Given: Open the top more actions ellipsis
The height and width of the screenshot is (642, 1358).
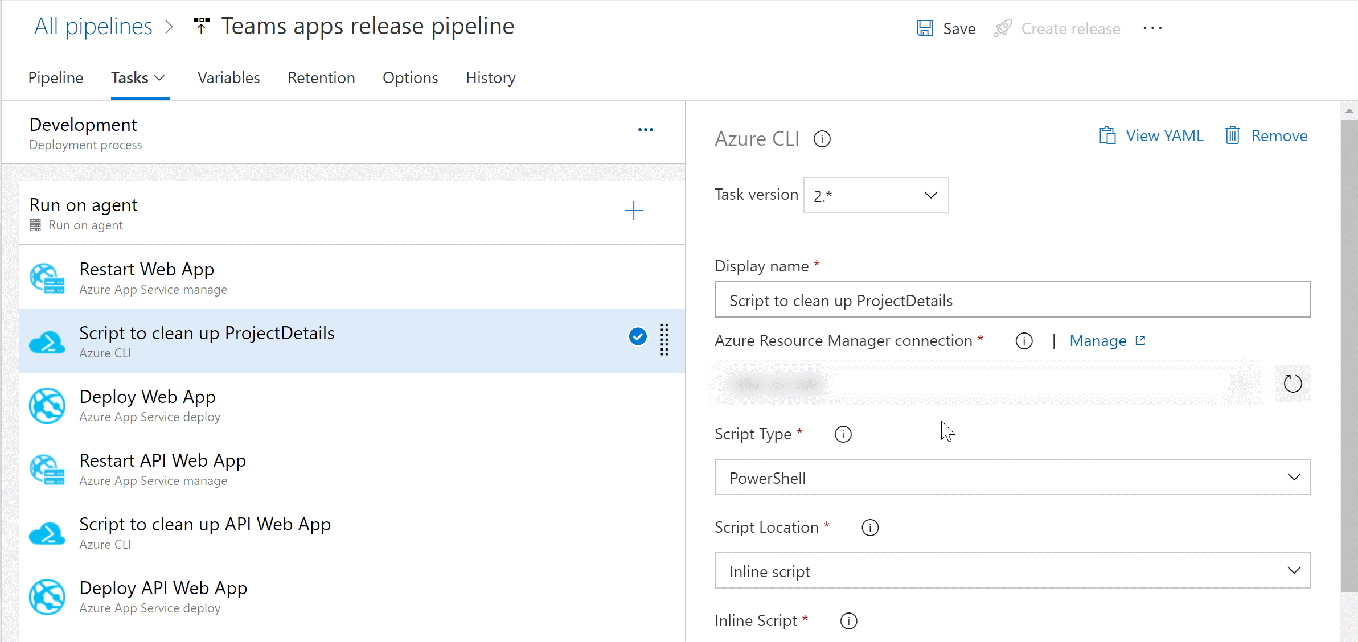Looking at the screenshot, I should click(1152, 28).
